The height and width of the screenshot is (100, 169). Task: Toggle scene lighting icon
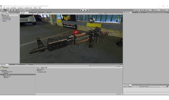[35, 14]
